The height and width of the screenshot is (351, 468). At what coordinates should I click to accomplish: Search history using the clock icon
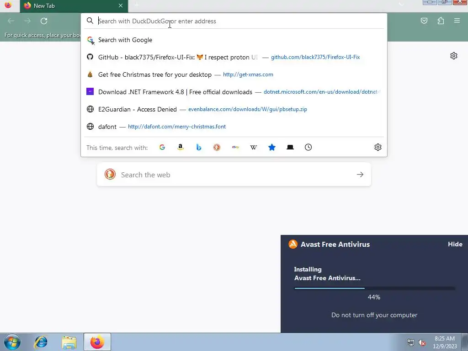pyautogui.click(x=308, y=147)
